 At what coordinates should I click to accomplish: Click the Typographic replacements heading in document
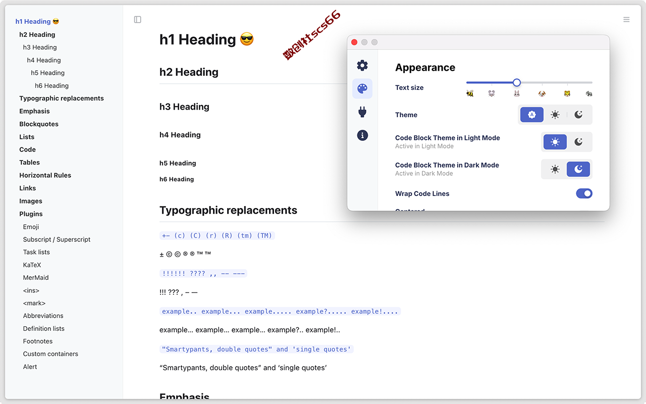[228, 210]
